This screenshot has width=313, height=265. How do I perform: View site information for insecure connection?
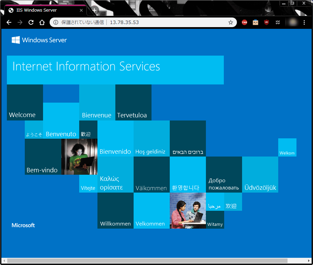click(x=56, y=22)
